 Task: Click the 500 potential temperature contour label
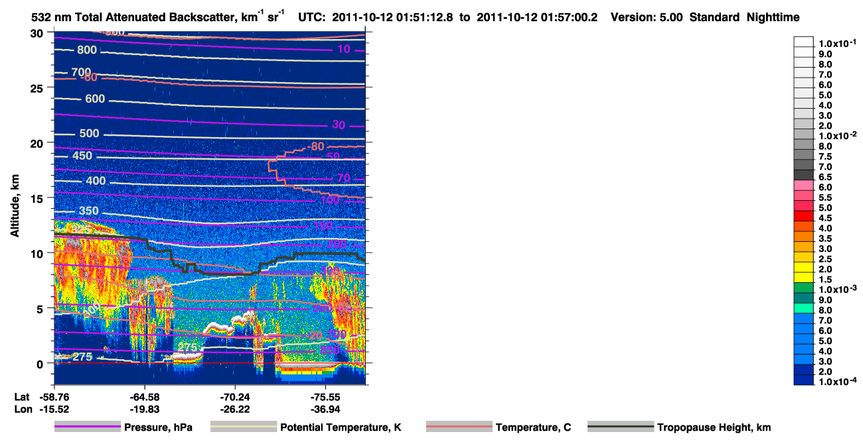tap(89, 133)
